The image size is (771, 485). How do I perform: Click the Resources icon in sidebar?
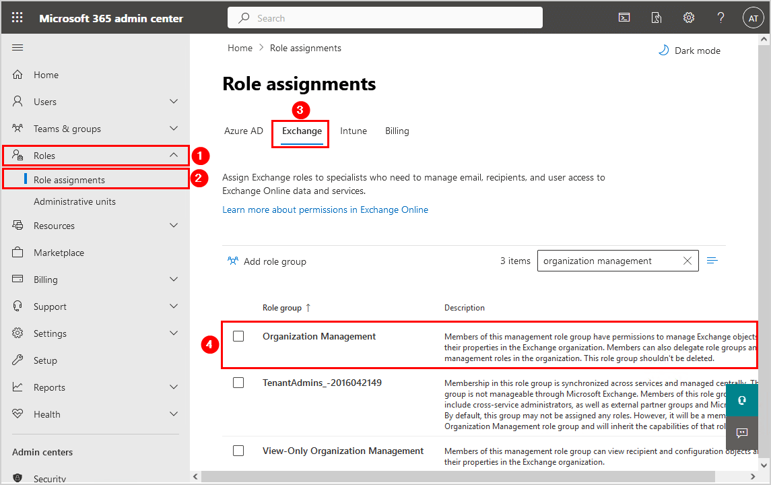18,225
